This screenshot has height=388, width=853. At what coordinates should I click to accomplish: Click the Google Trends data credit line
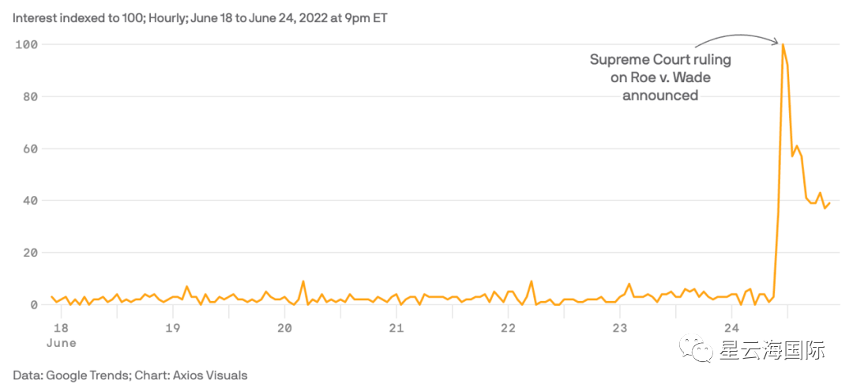click(130, 375)
